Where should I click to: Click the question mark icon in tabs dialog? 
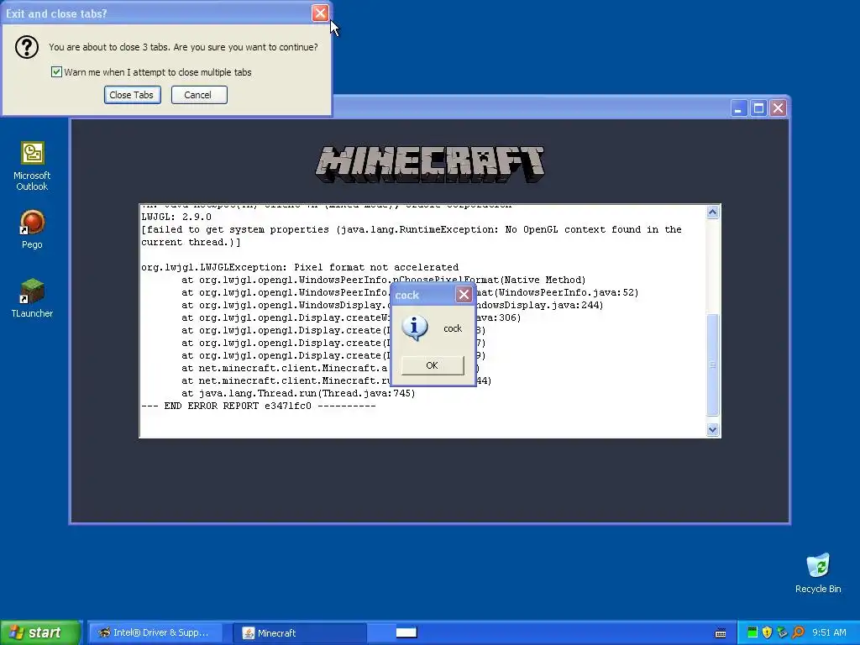(x=26, y=47)
